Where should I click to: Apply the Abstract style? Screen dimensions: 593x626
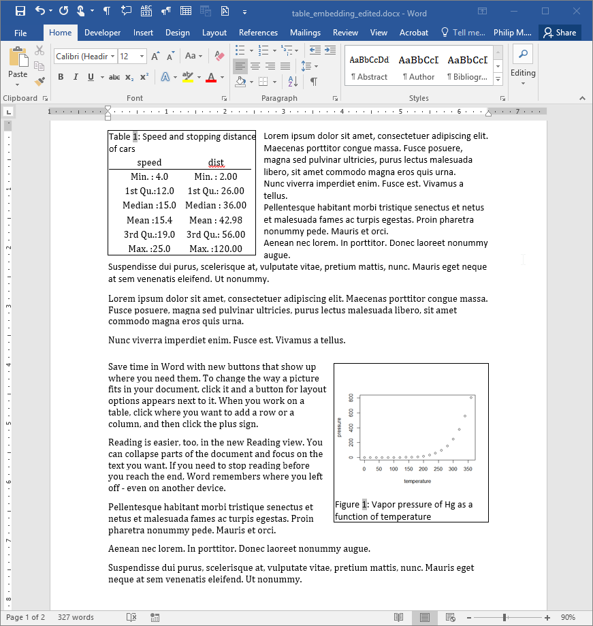pos(369,67)
